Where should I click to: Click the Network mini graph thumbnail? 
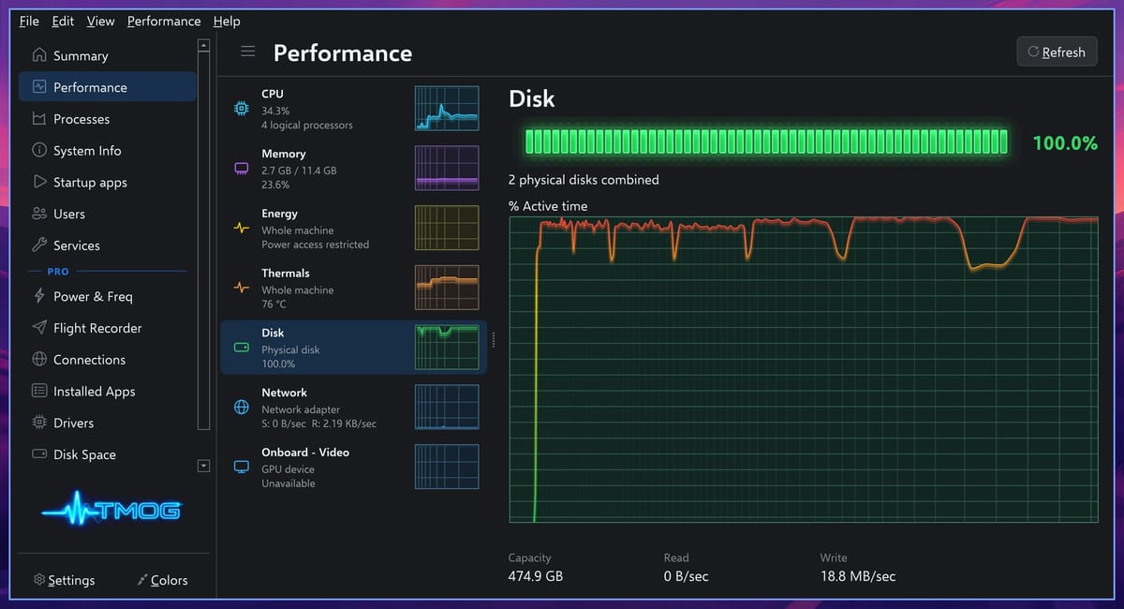tap(447, 407)
